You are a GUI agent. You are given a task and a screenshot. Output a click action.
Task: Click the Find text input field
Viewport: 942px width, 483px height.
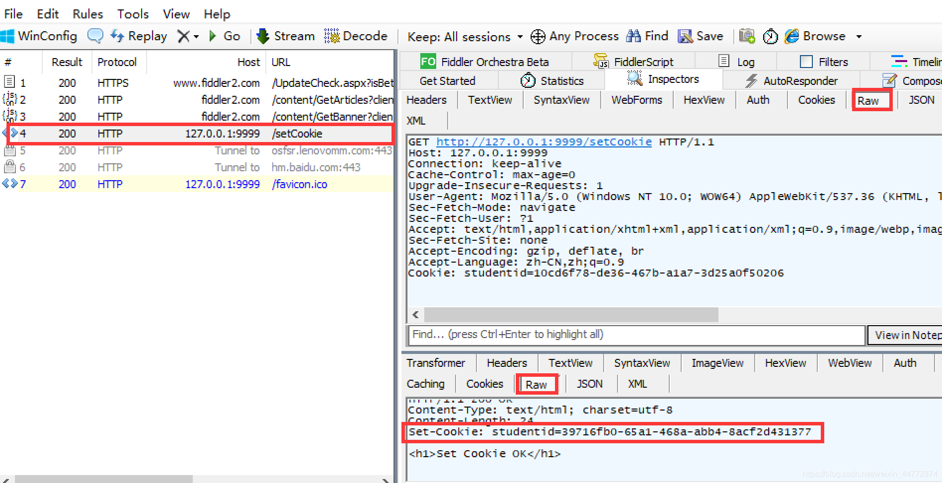click(636, 335)
